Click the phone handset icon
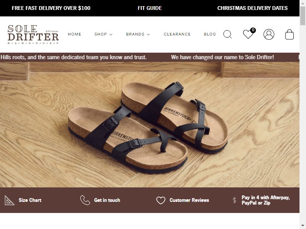The width and height of the screenshot is (306, 229). point(85,200)
